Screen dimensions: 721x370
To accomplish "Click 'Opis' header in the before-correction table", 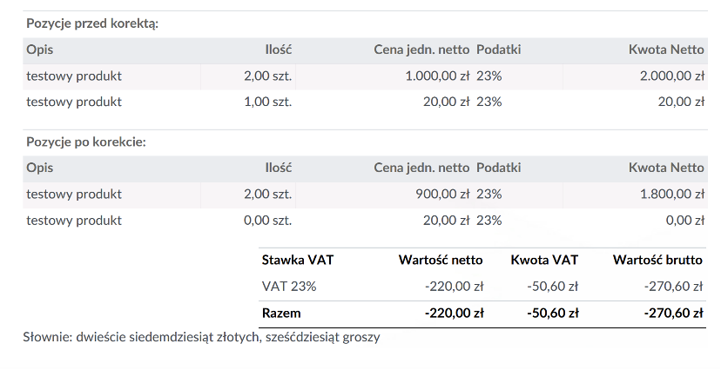I will coord(39,50).
